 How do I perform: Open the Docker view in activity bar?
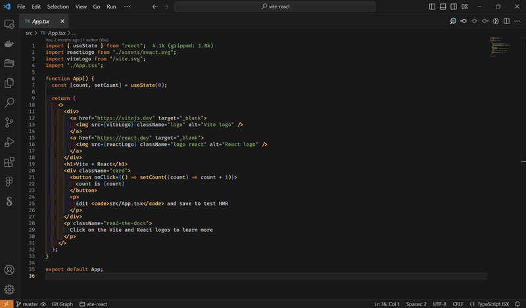9,43
